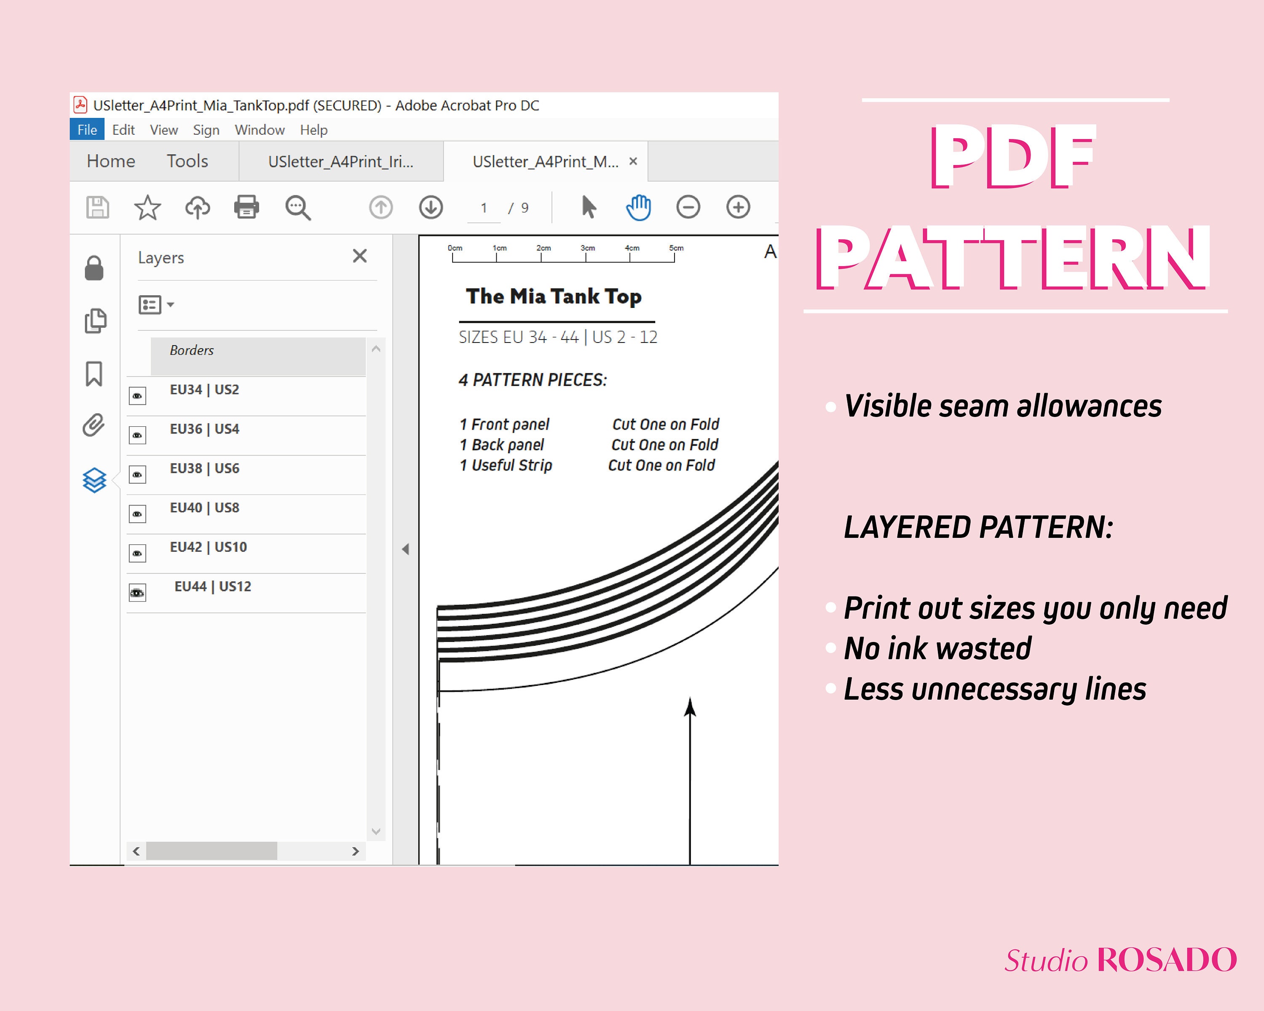Zoom out with the minus icon
This screenshot has height=1011, width=1264.
click(x=688, y=207)
